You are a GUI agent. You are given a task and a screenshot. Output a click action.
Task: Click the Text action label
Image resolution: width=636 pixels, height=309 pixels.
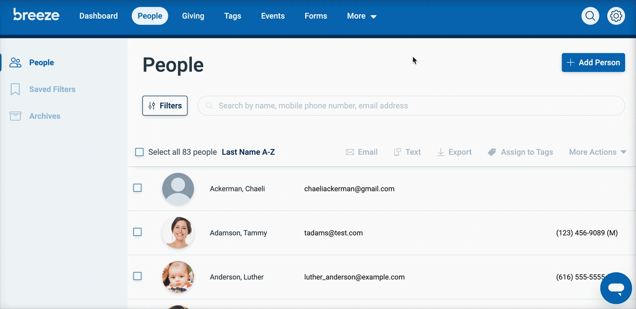413,152
